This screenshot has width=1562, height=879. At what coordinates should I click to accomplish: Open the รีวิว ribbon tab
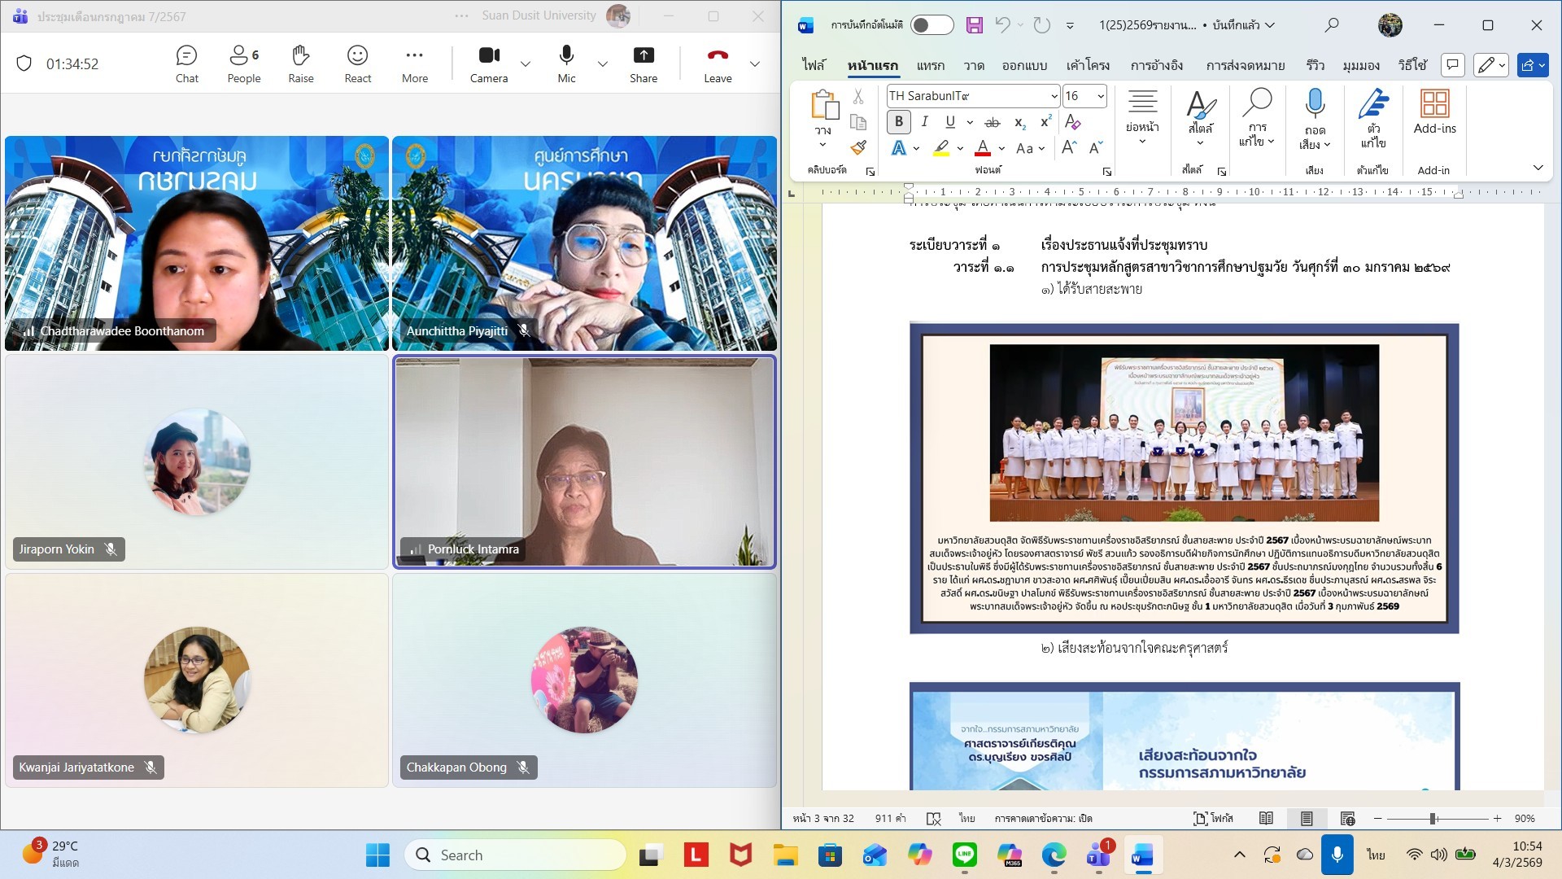(x=1315, y=65)
